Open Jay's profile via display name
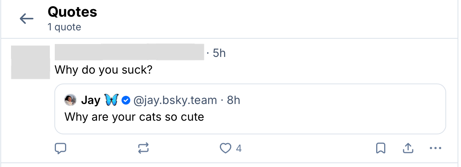Viewport: 461px width, 167px height. 91,100
